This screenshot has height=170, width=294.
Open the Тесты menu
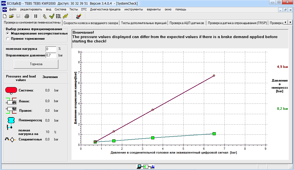(x=74, y=9)
